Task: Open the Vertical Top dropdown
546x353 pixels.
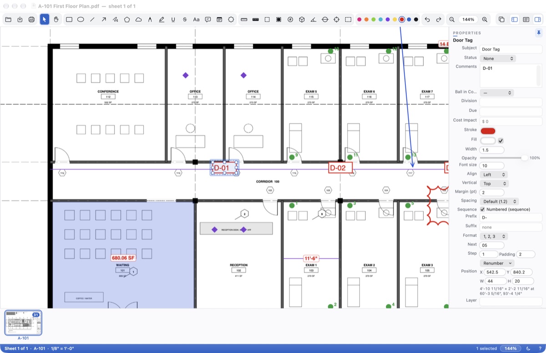Action: point(494,184)
